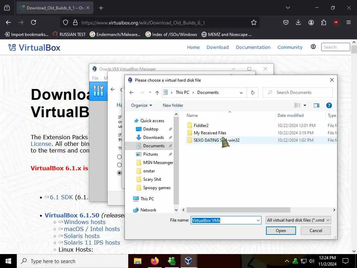Image resolution: width=357 pixels, height=268 pixels.
Task: Click the list all tabs chevron
Action: point(288,8)
